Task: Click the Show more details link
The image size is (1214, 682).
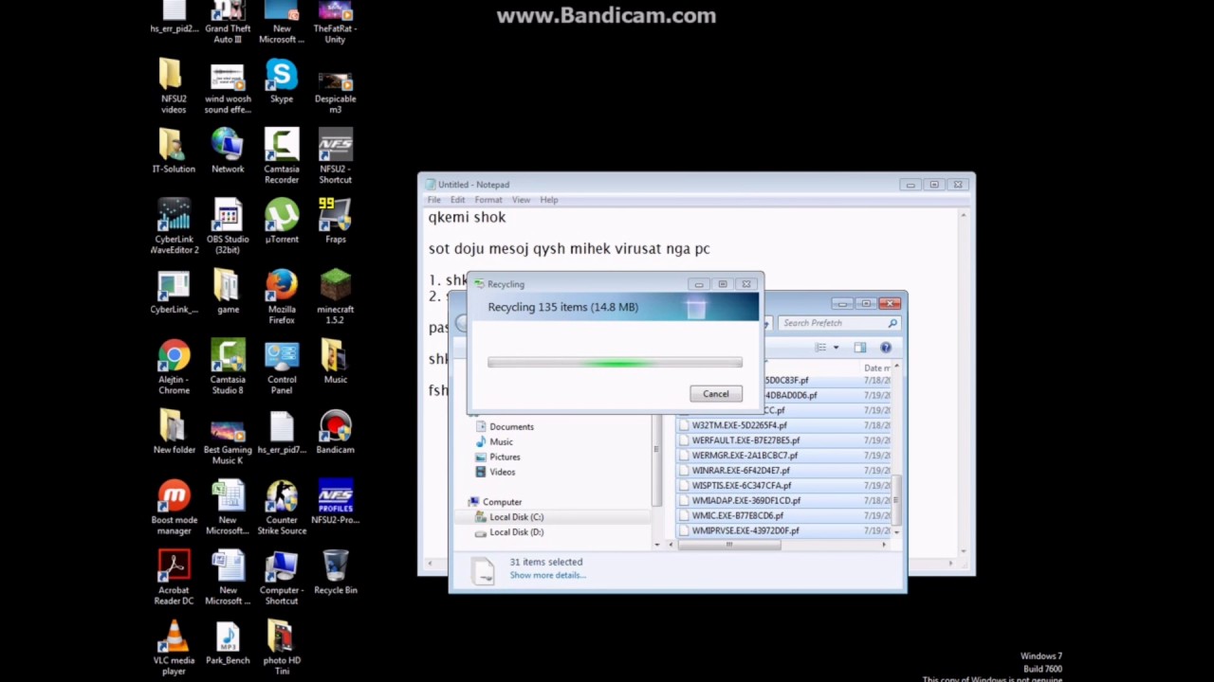Action: pyautogui.click(x=547, y=575)
